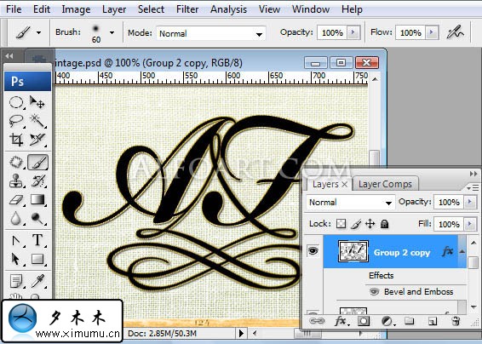Screen dimensions: 482x344
Task: Add a layer mask
Action: tap(364, 321)
